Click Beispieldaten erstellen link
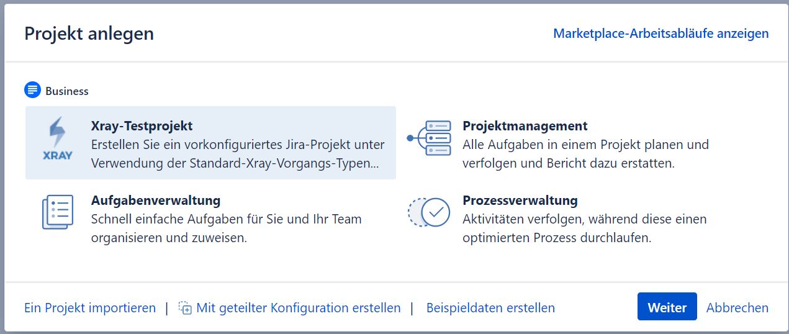Image resolution: width=789 pixels, height=334 pixels. coord(490,308)
